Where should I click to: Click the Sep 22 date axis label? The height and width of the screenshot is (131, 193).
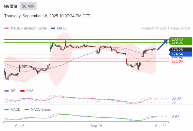[x=161, y=126]
